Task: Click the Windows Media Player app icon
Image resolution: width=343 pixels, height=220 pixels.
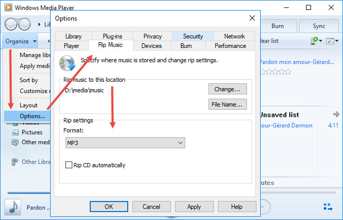Action: pyautogui.click(x=8, y=7)
